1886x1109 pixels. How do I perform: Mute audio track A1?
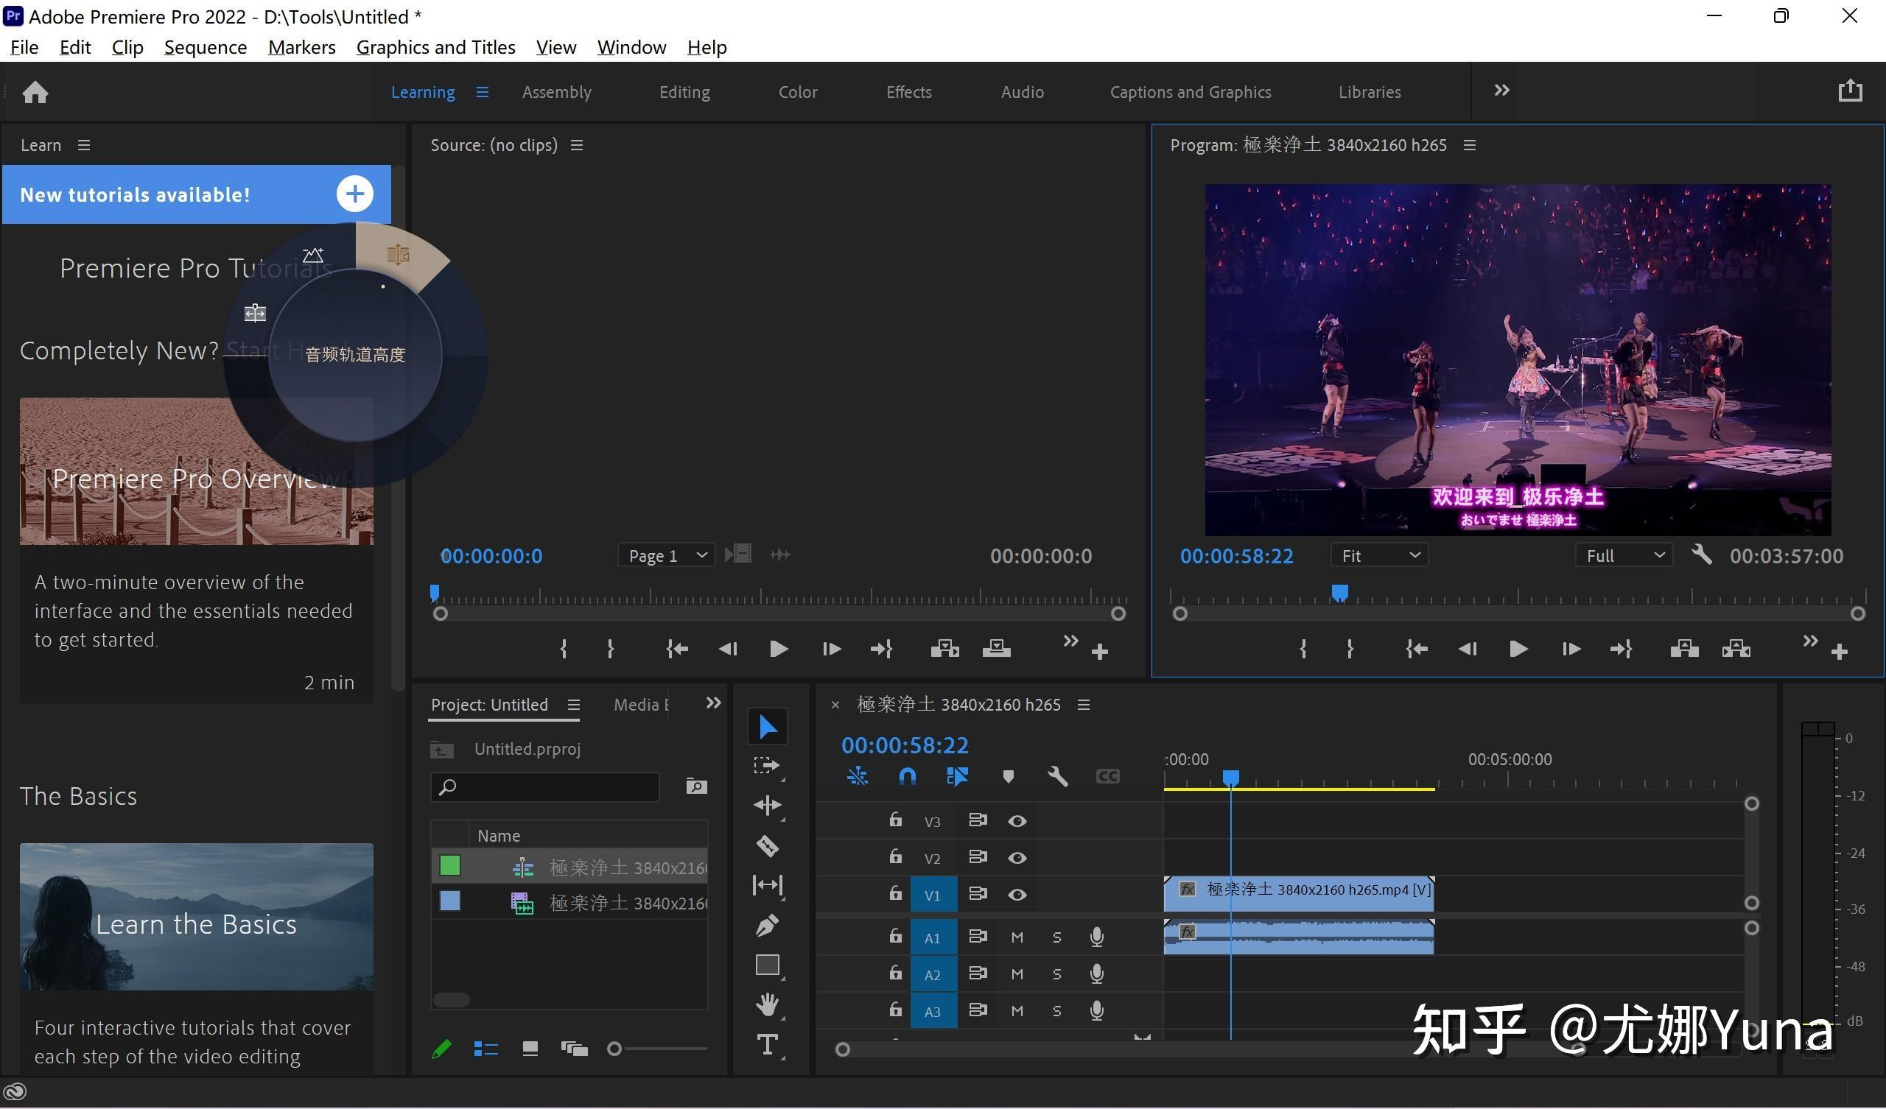1017,937
